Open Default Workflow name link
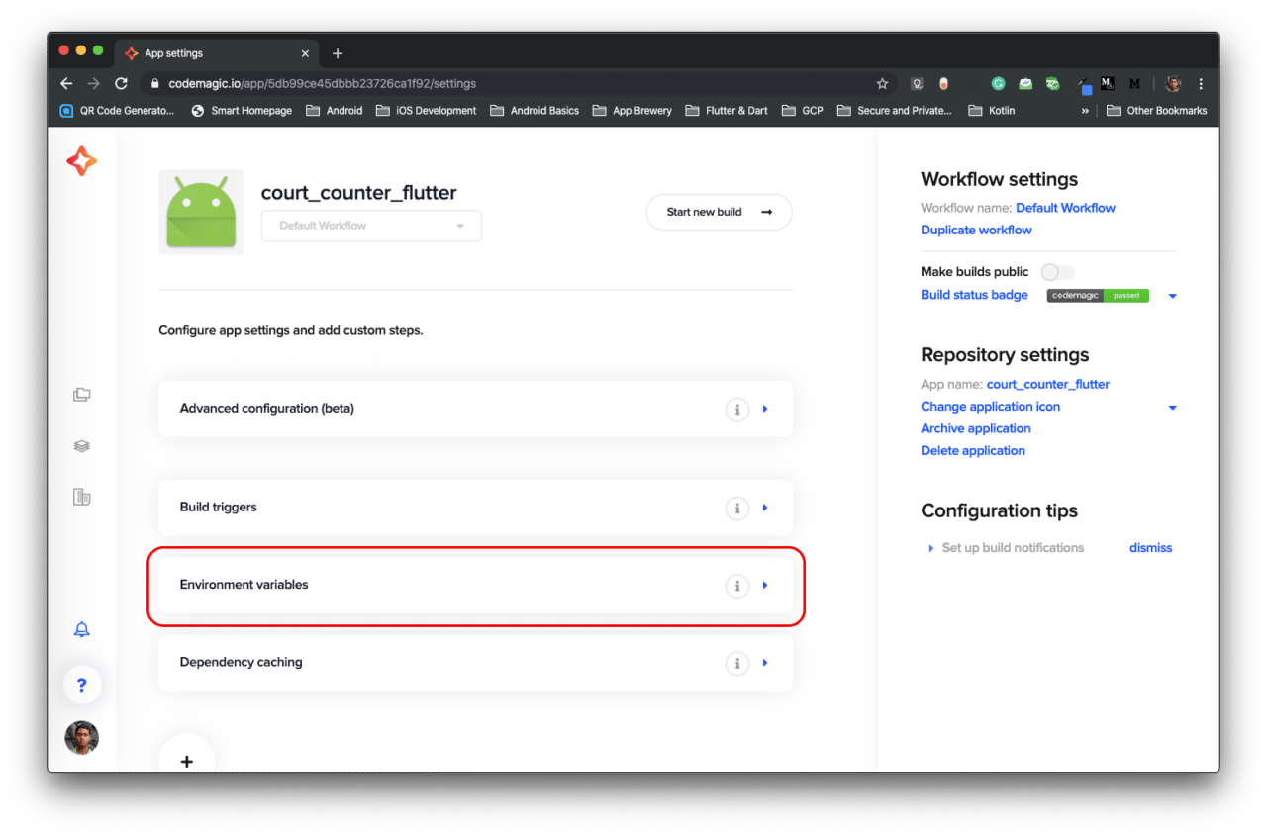Screen dimensions: 1267x835 coord(1065,208)
